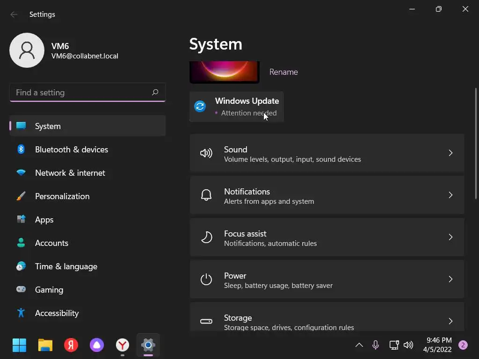479x359 pixels.
Task: Focus the Find a setting search box
Action: pyautogui.click(x=87, y=92)
